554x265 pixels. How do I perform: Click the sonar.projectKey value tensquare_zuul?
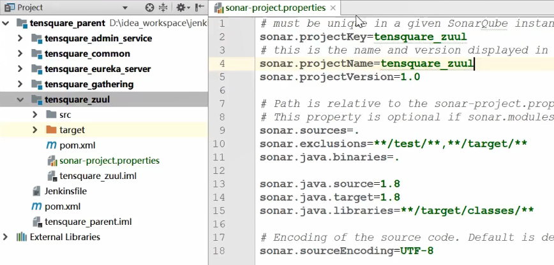421,37
